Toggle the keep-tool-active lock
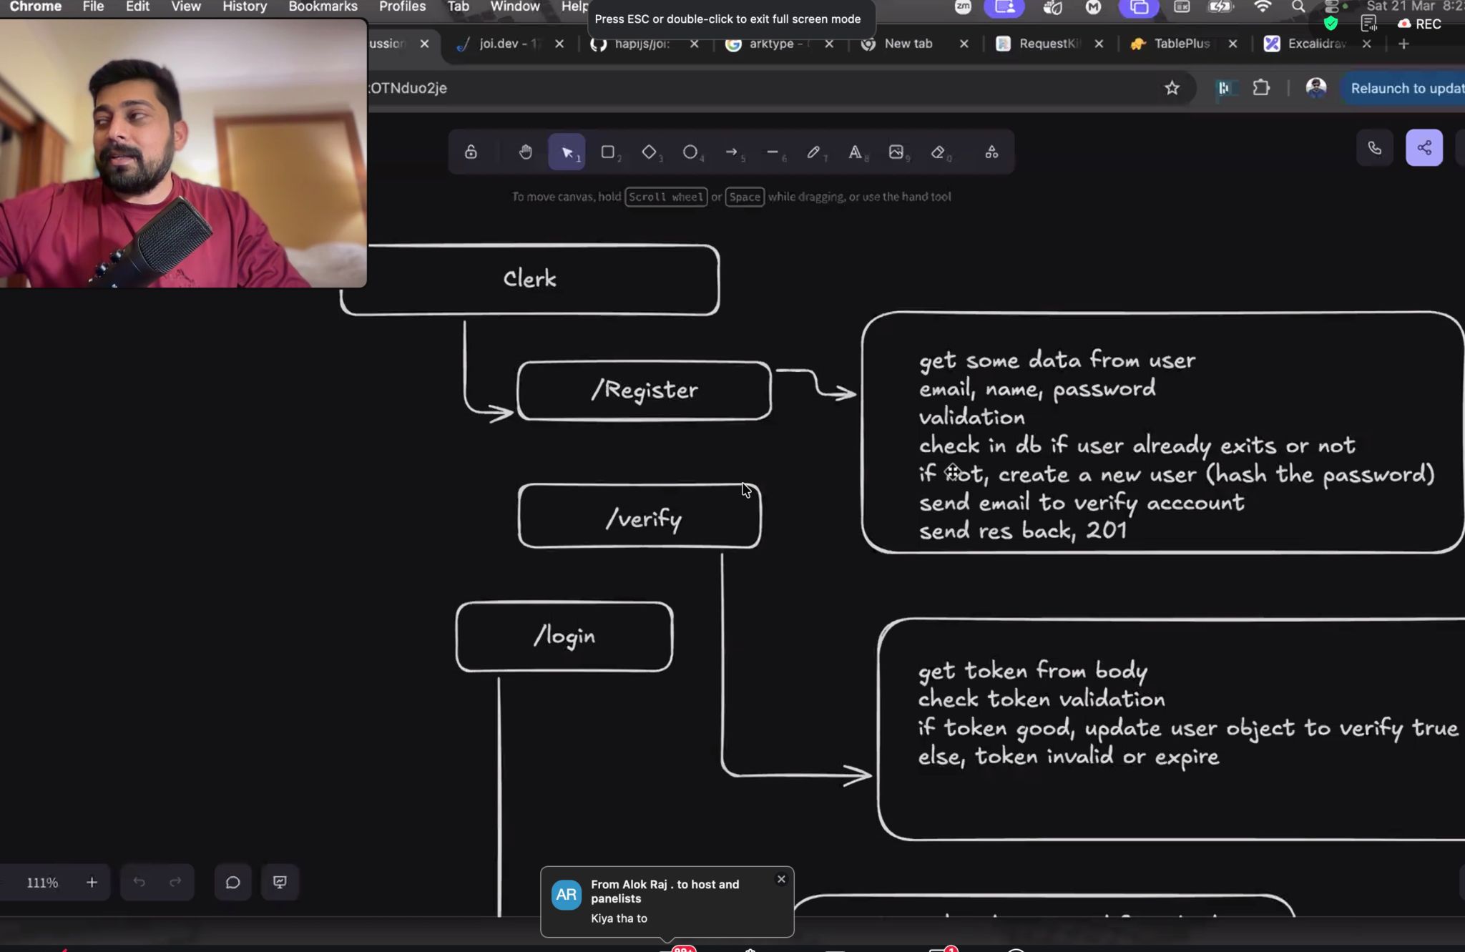The height and width of the screenshot is (952, 1465). click(x=471, y=152)
